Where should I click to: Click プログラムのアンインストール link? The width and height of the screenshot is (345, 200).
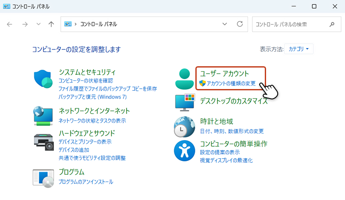pyautogui.click(x=86, y=182)
